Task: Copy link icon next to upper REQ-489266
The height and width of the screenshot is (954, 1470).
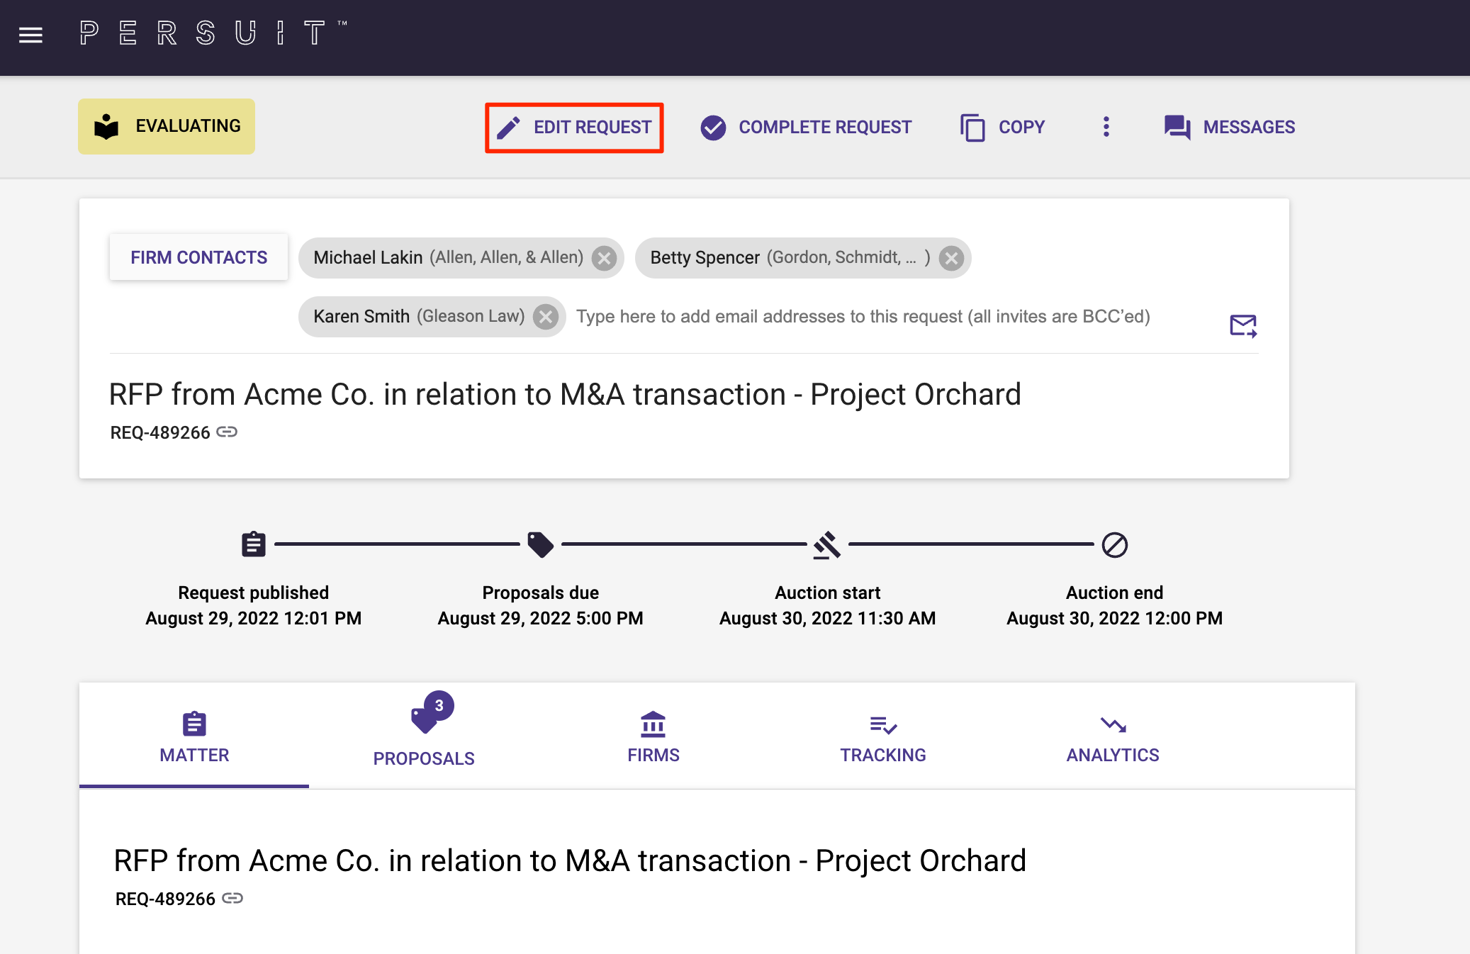Action: [227, 432]
